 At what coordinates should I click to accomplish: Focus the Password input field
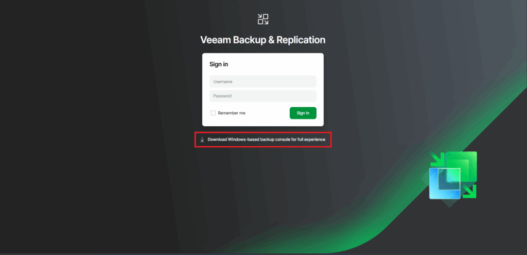coord(263,96)
